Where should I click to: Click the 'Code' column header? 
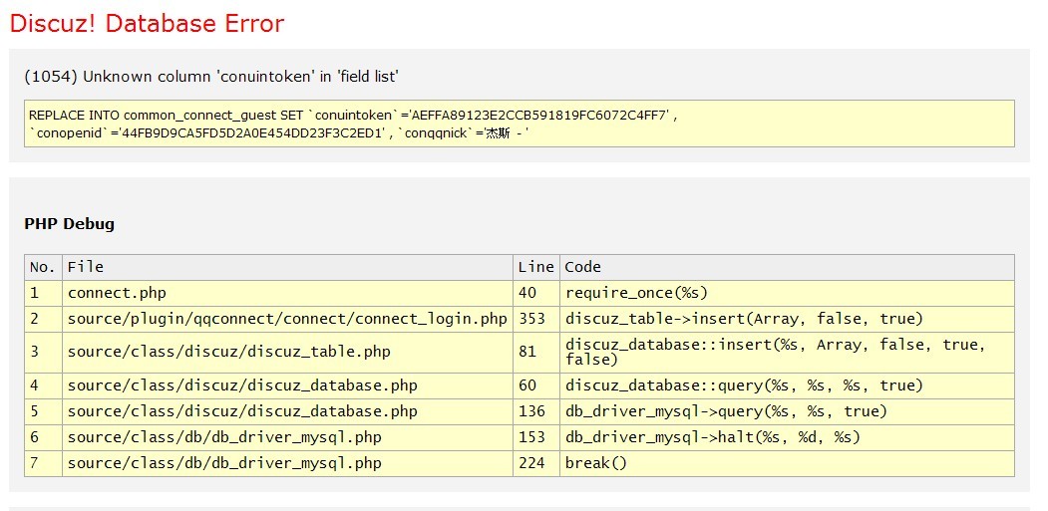(x=583, y=267)
